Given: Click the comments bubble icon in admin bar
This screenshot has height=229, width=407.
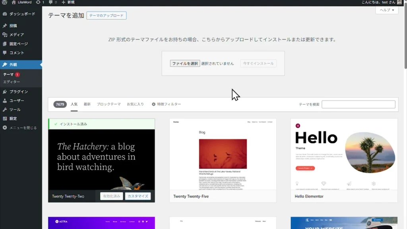Looking at the screenshot, I should (50, 2).
